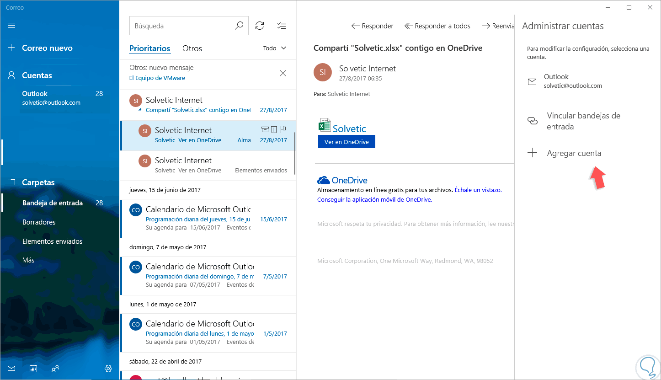Click the hamburger menu icon
The height and width of the screenshot is (380, 661).
pos(12,26)
